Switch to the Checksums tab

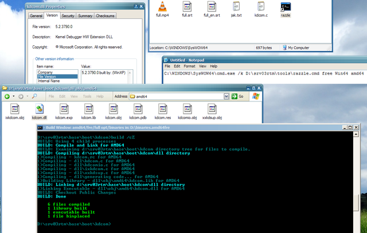tap(105, 16)
